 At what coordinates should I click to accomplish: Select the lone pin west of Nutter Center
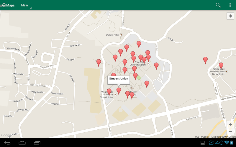click(x=205, y=61)
